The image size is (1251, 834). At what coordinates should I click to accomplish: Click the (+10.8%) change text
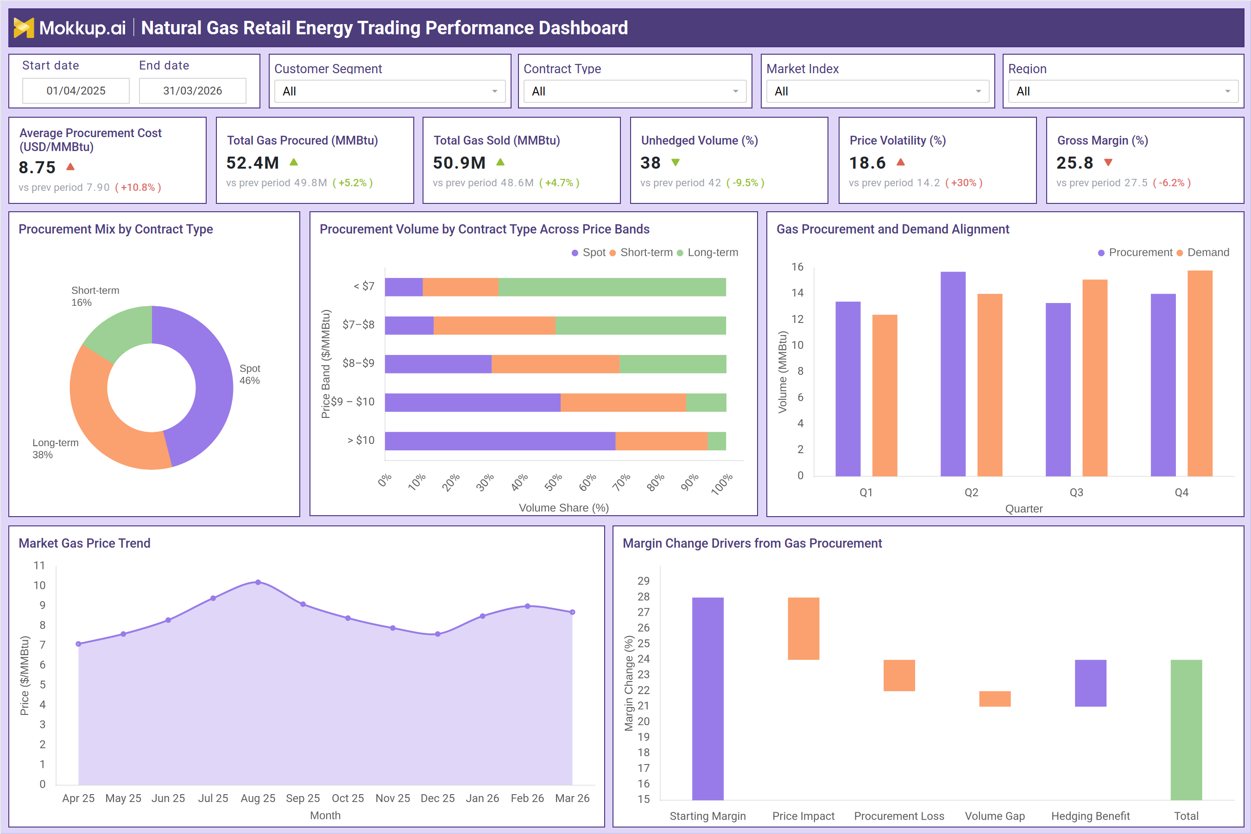(138, 187)
